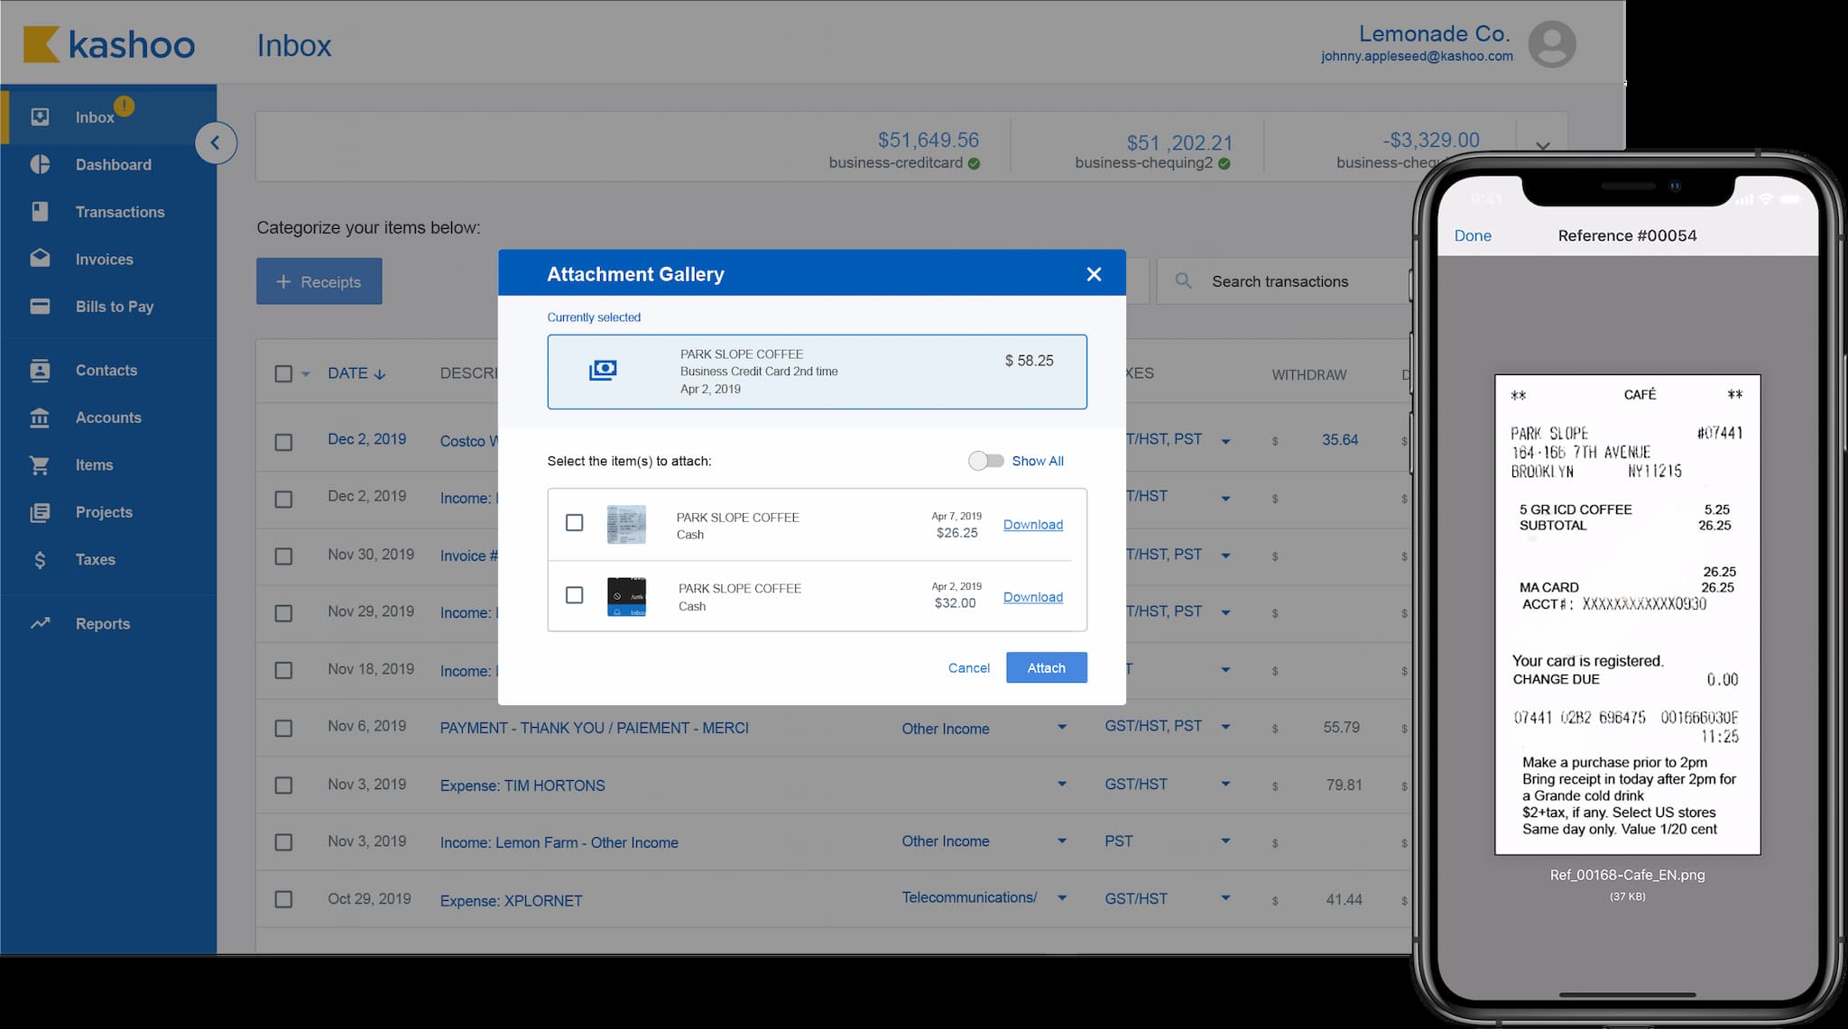Image resolution: width=1848 pixels, height=1029 pixels.
Task: Open Invoices in sidebar
Action: [105, 260]
